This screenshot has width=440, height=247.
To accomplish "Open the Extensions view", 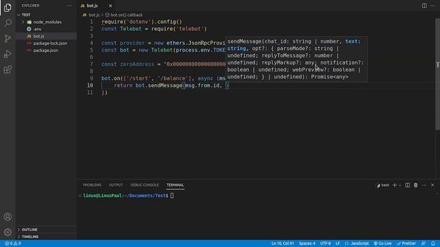I will coord(8,70).
